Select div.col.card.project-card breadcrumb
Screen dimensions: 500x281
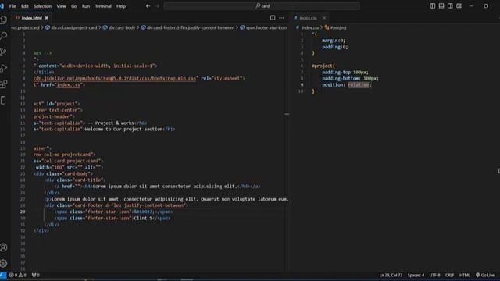coord(73,28)
